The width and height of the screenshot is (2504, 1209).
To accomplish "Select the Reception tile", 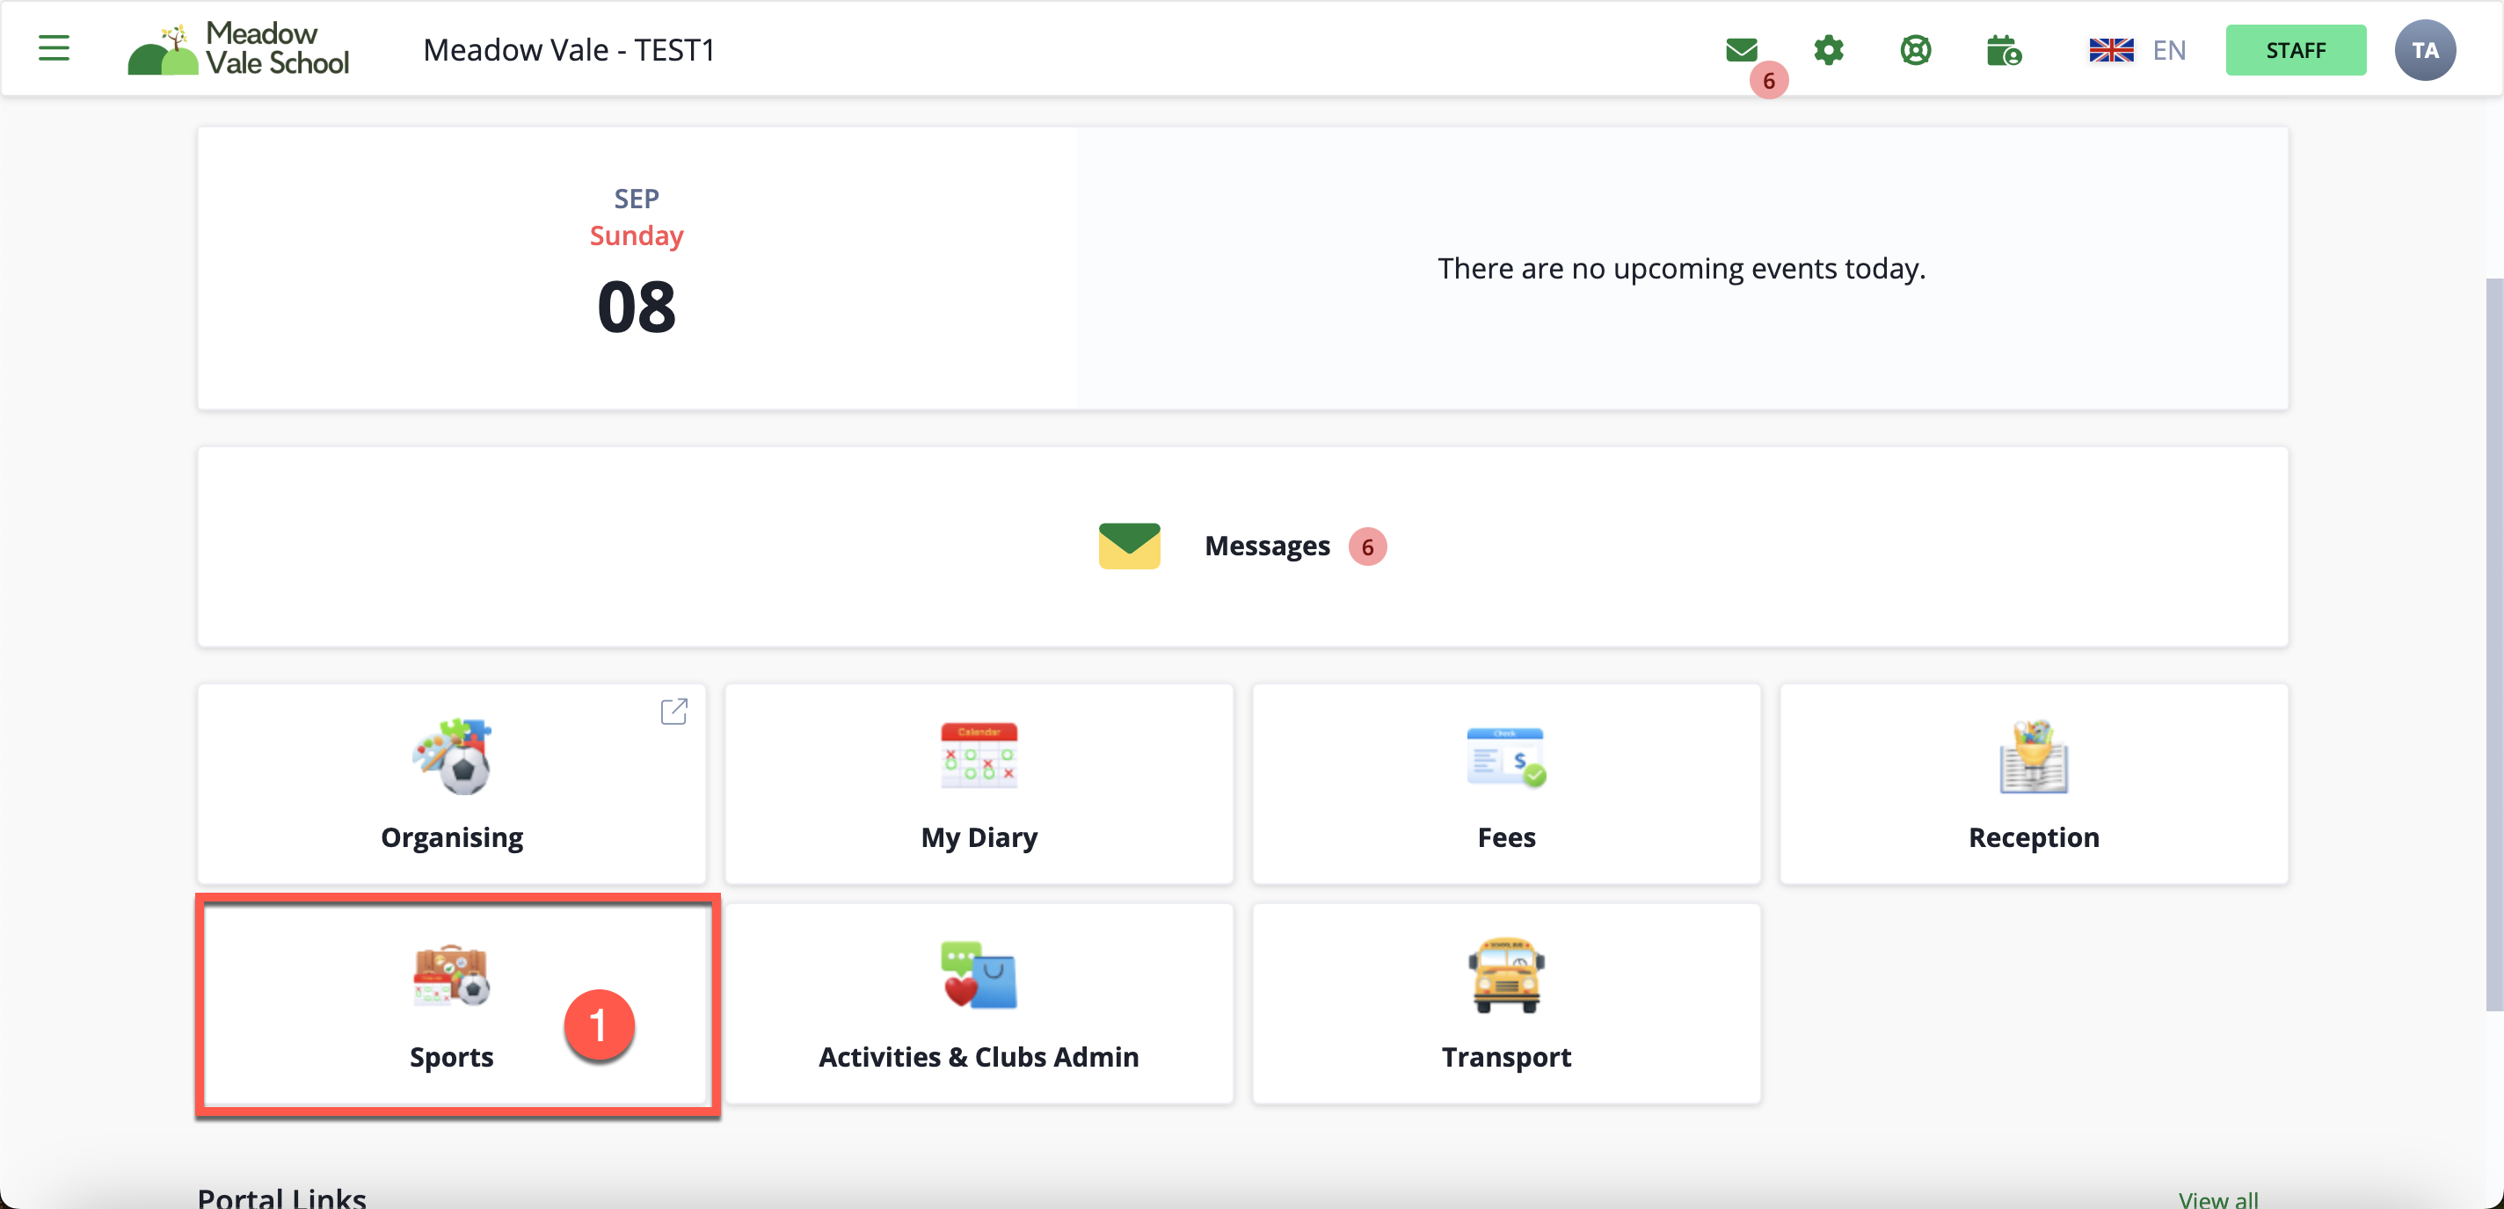I will tap(2034, 785).
